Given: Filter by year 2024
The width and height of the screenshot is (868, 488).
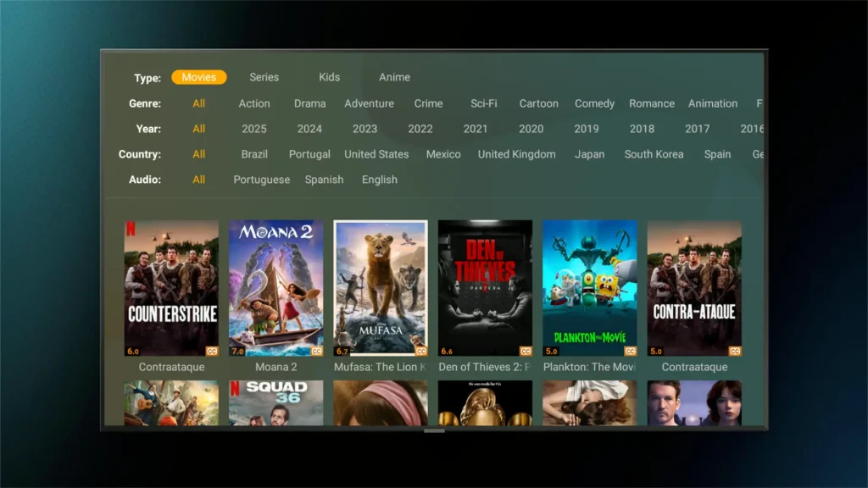Looking at the screenshot, I should coord(309,129).
